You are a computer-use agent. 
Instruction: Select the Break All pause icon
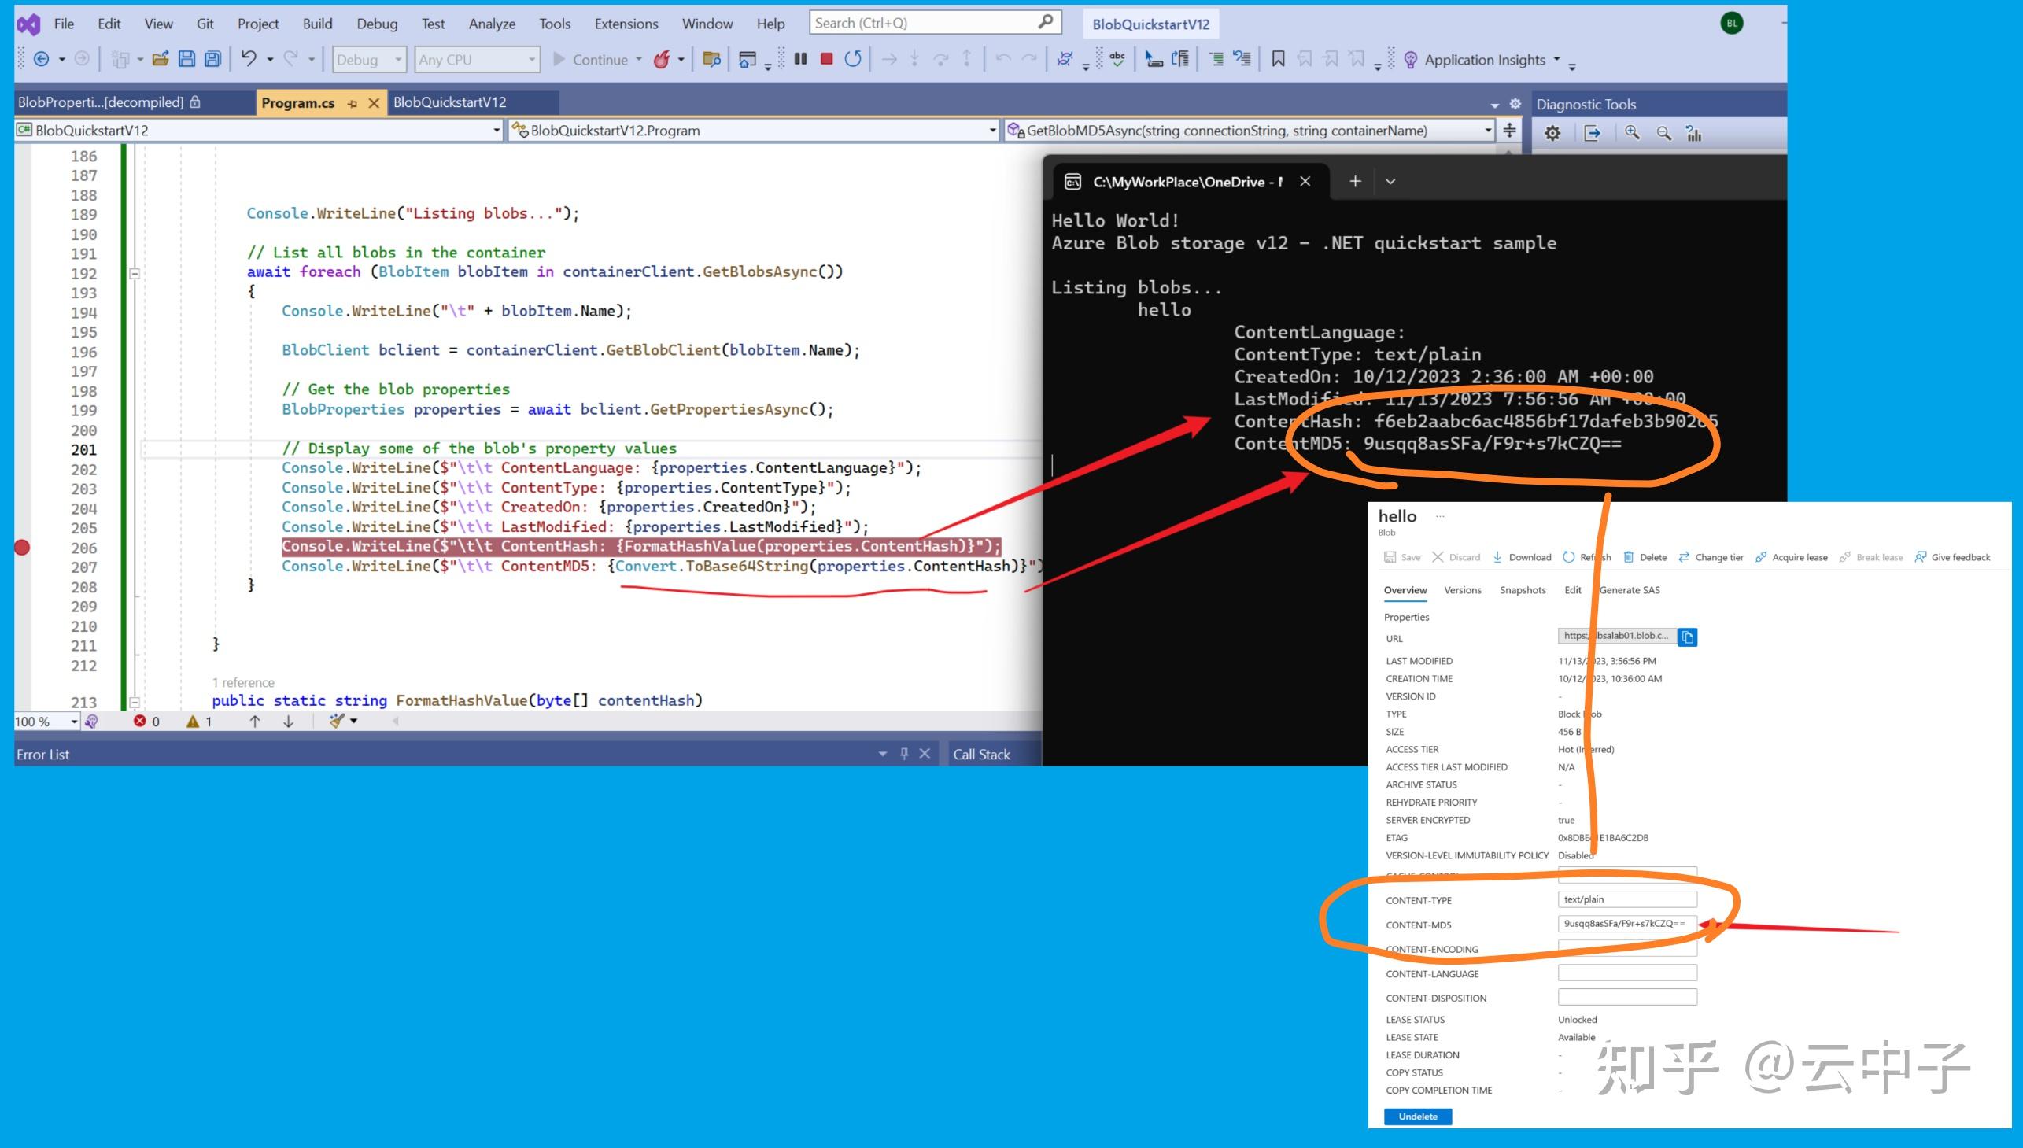799,58
